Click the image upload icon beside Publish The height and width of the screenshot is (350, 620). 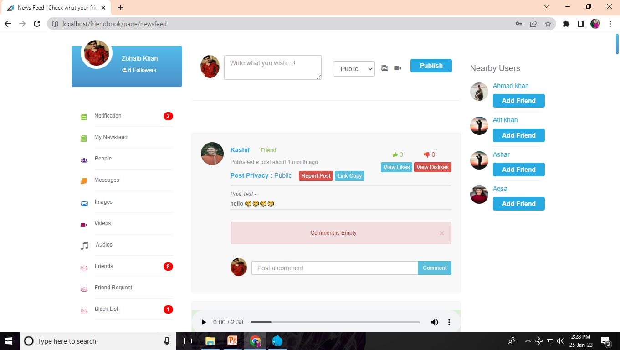pos(384,68)
